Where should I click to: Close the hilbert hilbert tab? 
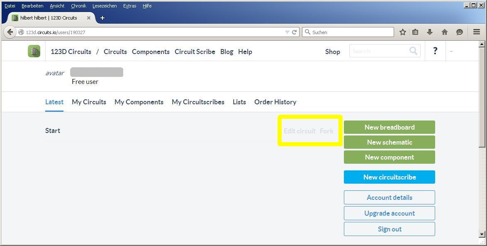tap(89, 18)
